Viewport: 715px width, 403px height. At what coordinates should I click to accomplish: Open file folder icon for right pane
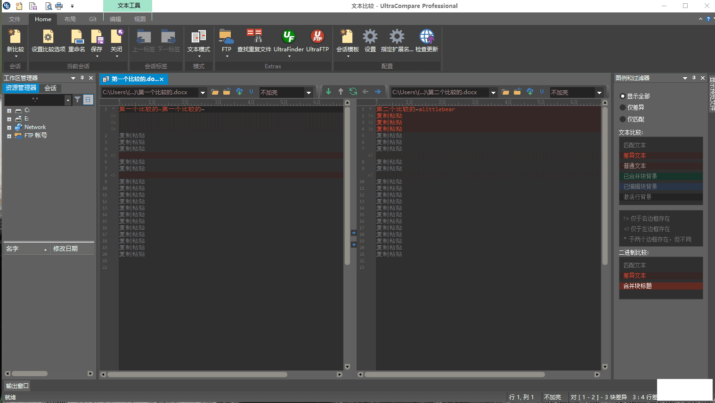[505, 92]
